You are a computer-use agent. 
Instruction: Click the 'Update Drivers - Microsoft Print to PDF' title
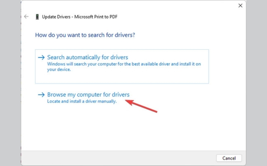(x=80, y=17)
